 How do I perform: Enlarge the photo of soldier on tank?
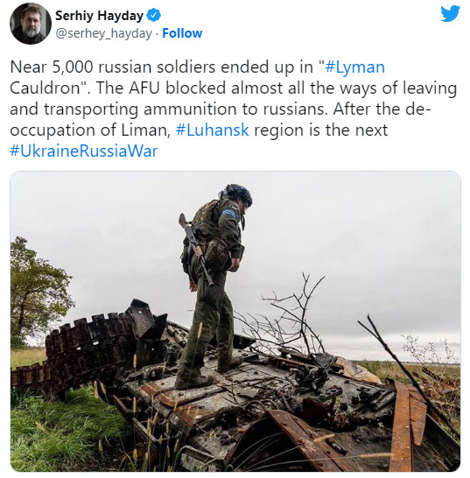tap(235, 321)
